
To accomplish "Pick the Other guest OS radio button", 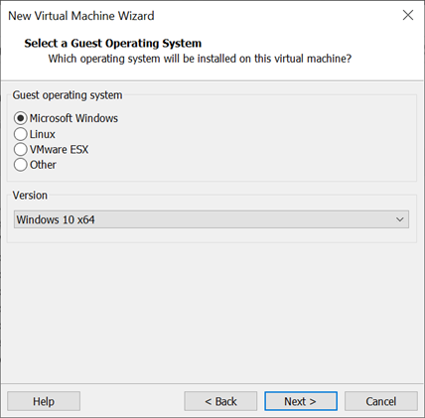I will tap(20, 165).
